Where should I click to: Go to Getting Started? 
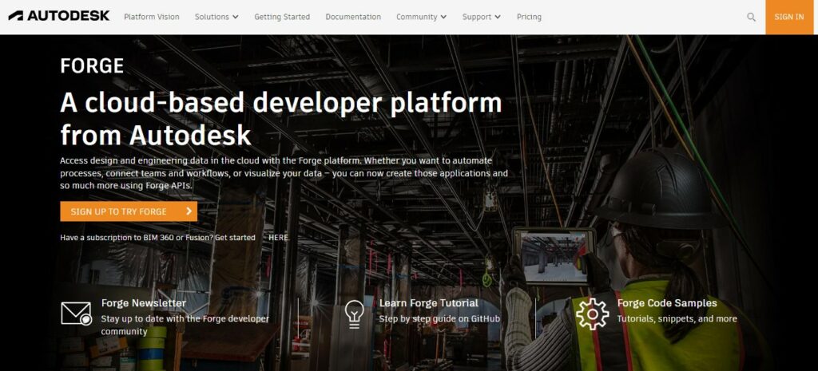click(x=282, y=17)
